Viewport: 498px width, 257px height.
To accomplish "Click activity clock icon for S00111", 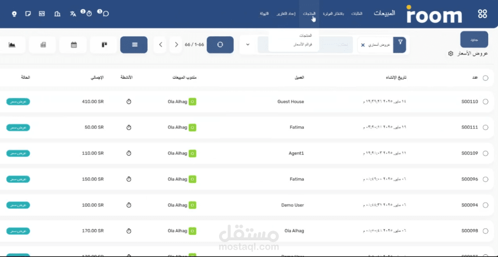I will point(129,127).
